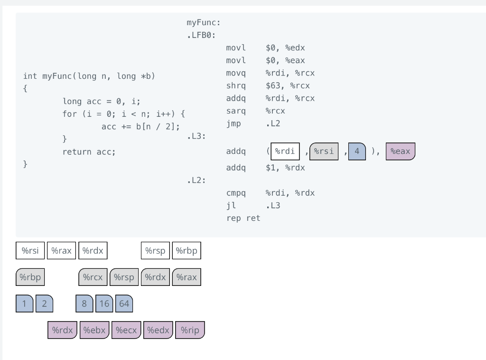Select the white %rbp token next to %rsp

187,250
